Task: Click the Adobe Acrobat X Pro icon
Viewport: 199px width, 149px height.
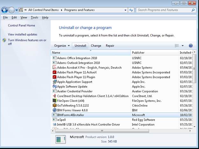Action: tap(55, 67)
